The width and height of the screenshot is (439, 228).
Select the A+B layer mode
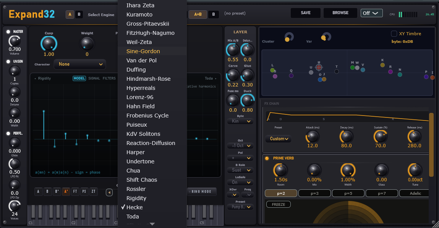tap(198, 14)
